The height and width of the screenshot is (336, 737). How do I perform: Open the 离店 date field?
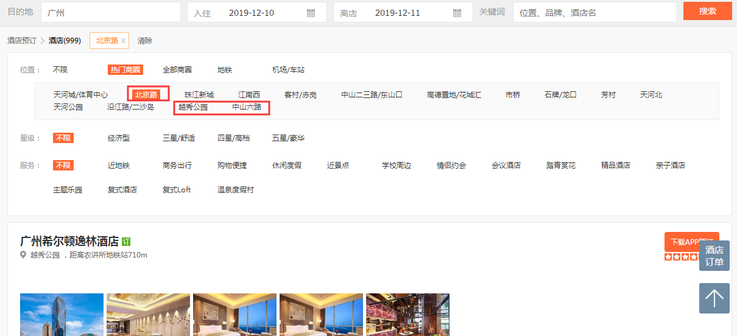[x=402, y=13]
